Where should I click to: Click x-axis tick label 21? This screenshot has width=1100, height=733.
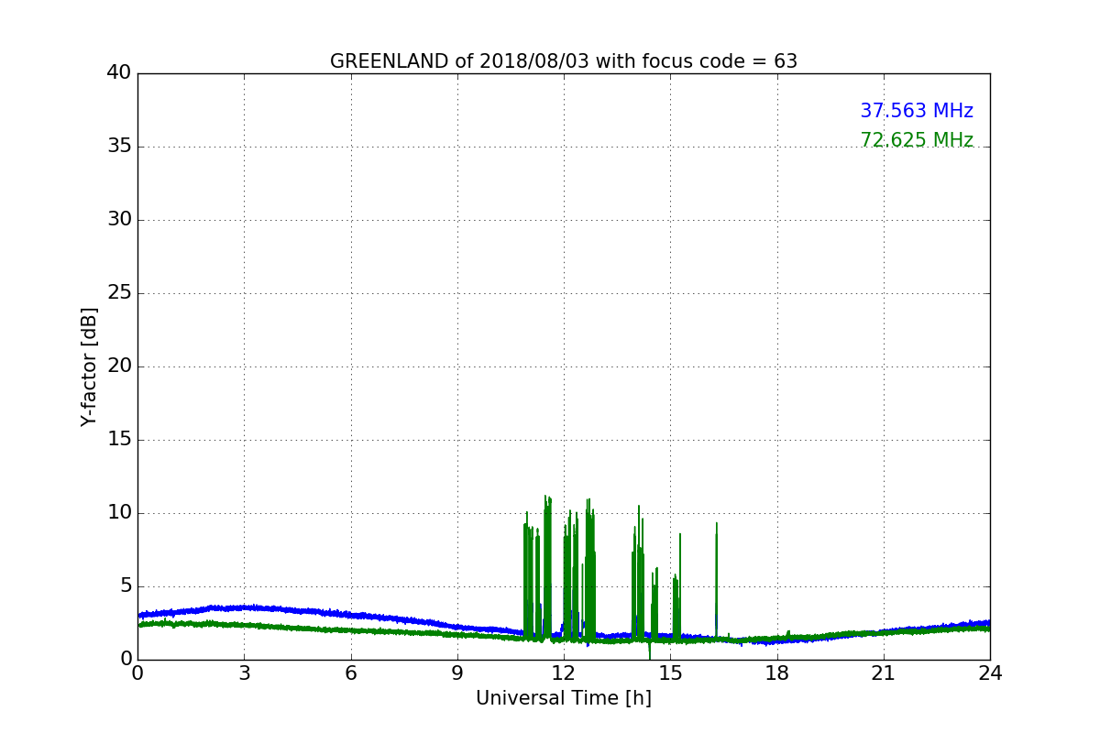pyautogui.click(x=884, y=673)
